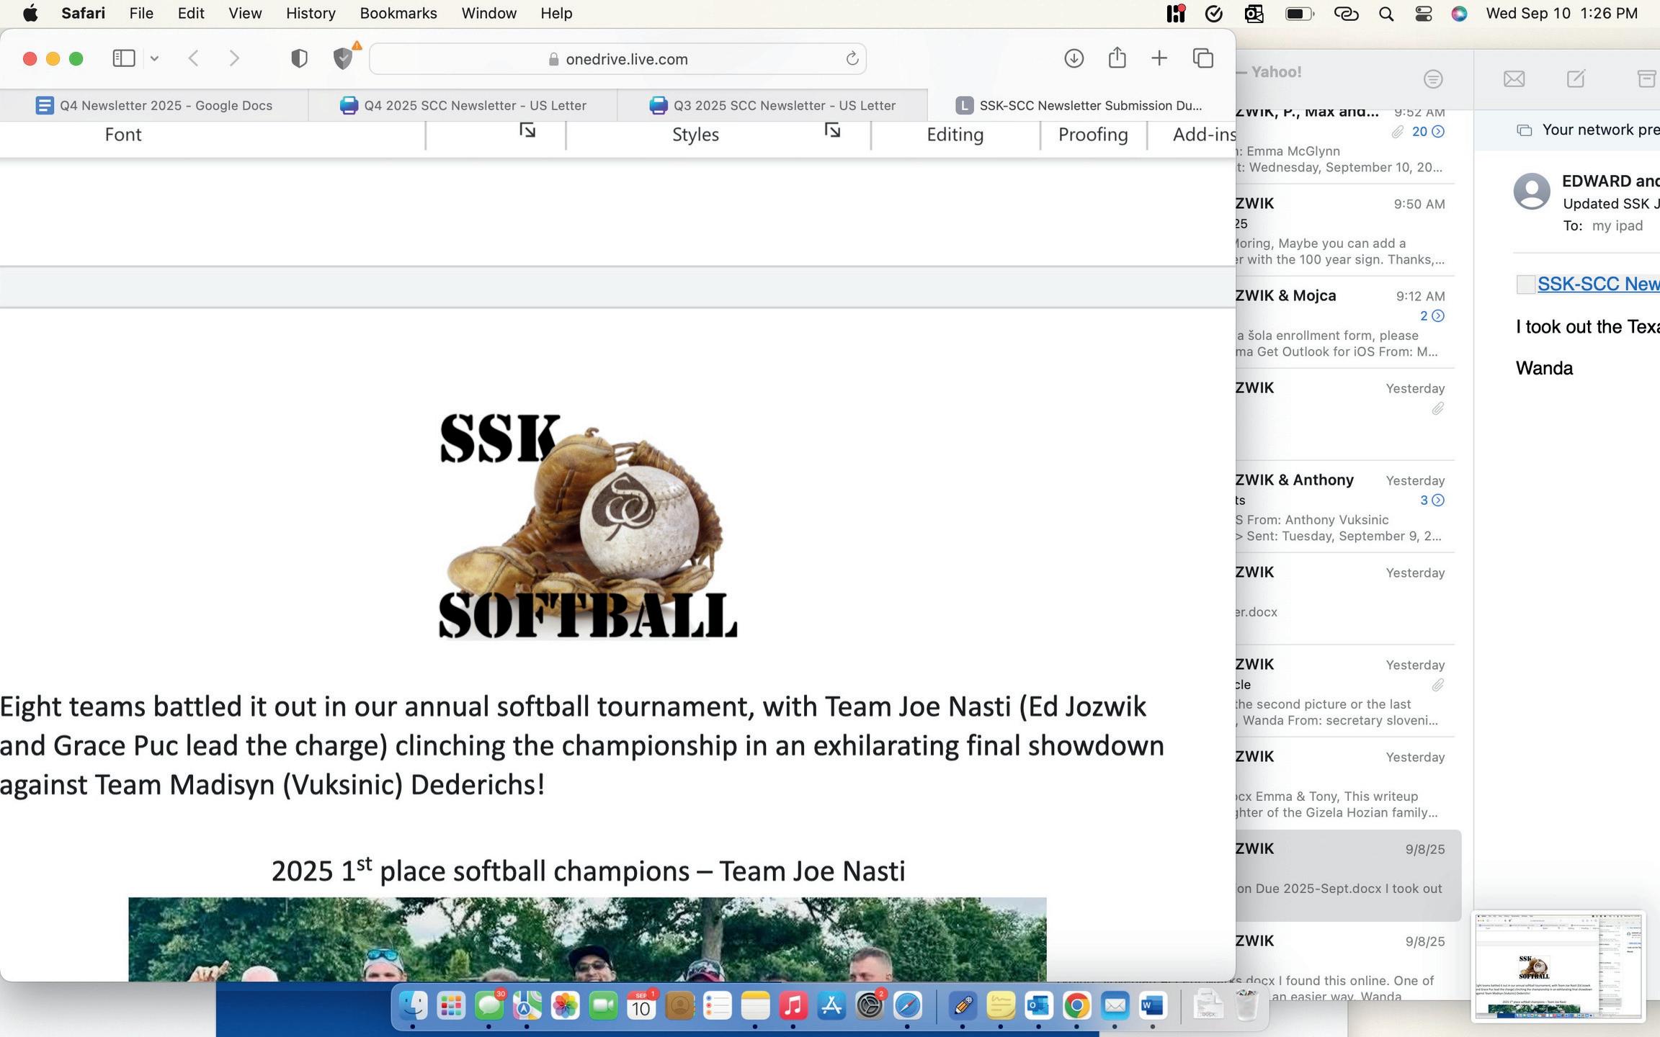Click the privacy shield icon with warning
The image size is (1660, 1037).
[344, 58]
